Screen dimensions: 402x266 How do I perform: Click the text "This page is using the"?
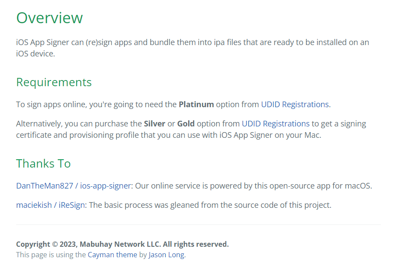pos(51,255)
